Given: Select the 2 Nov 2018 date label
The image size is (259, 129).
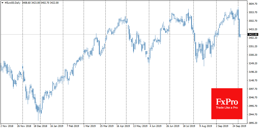Looking at the screenshot, I should click(x=6, y=126).
